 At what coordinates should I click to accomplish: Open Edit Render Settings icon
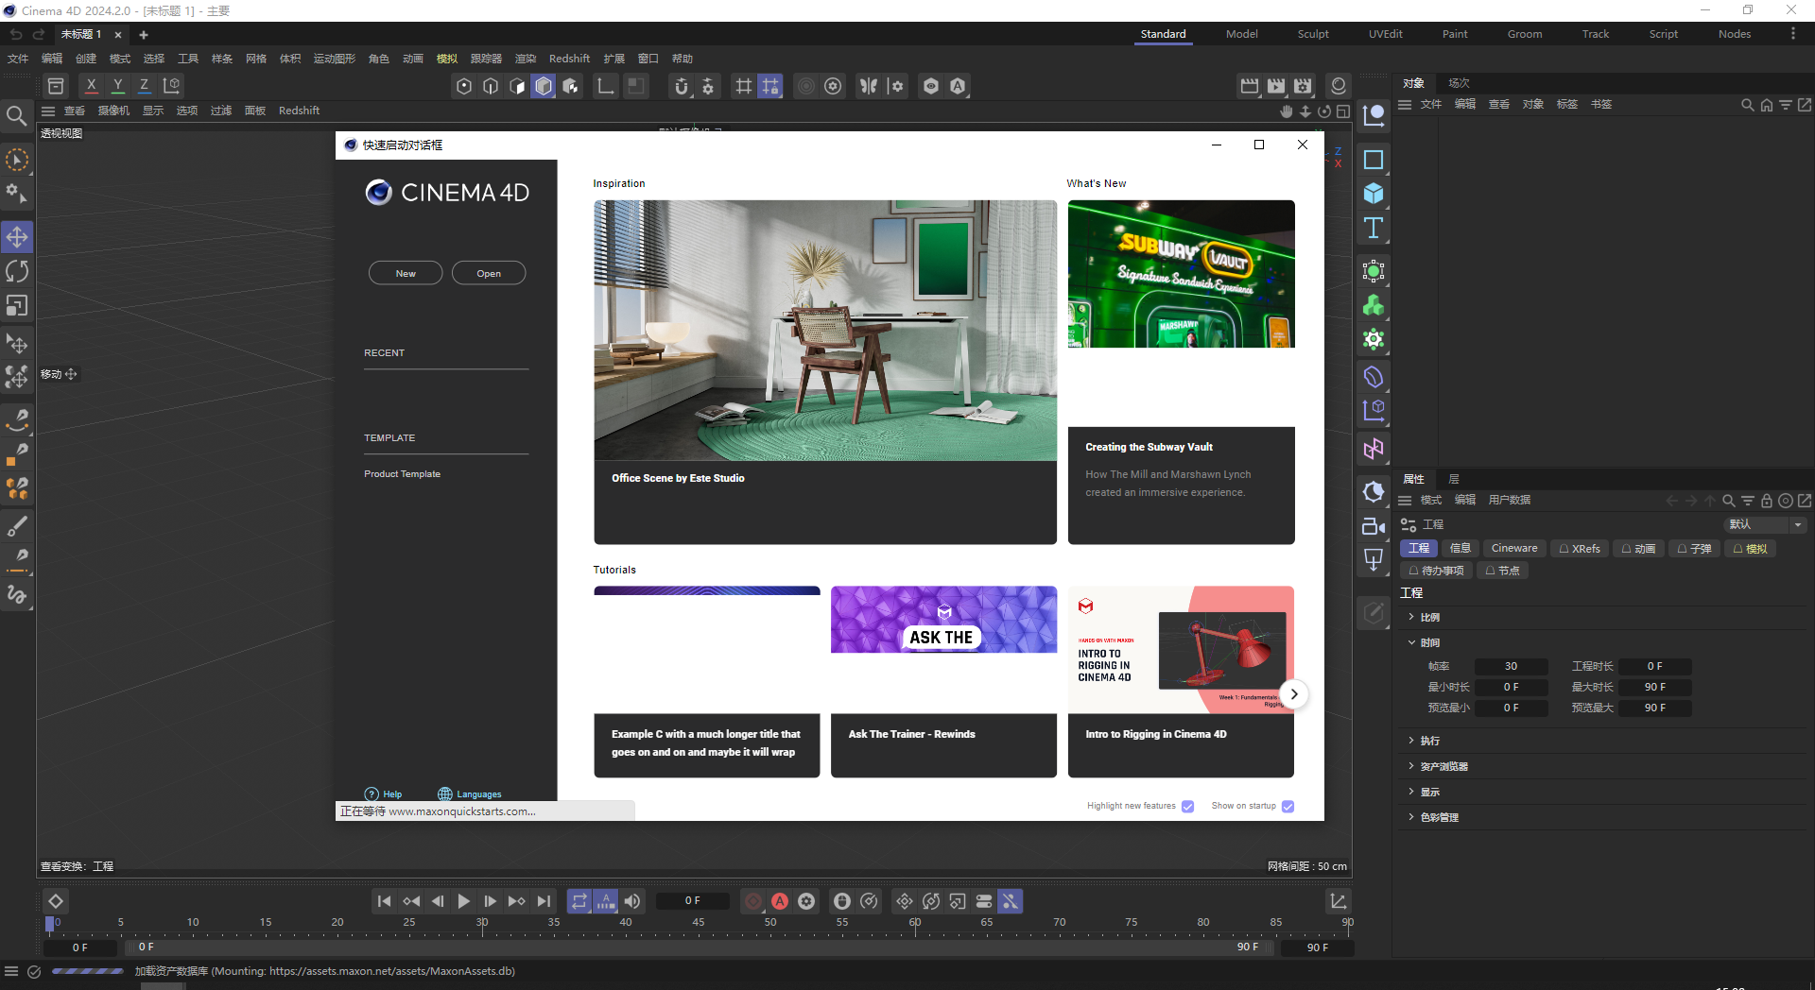[x=1303, y=86]
